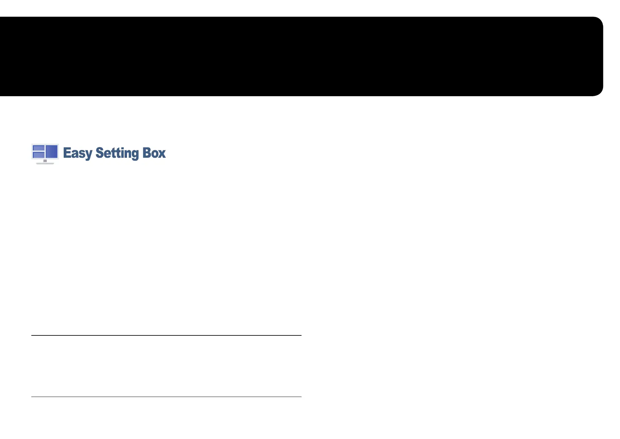Click the divider between the monitor icon's left panes
Viewport: 620px width, 439px height.
pyautogui.click(x=39, y=151)
